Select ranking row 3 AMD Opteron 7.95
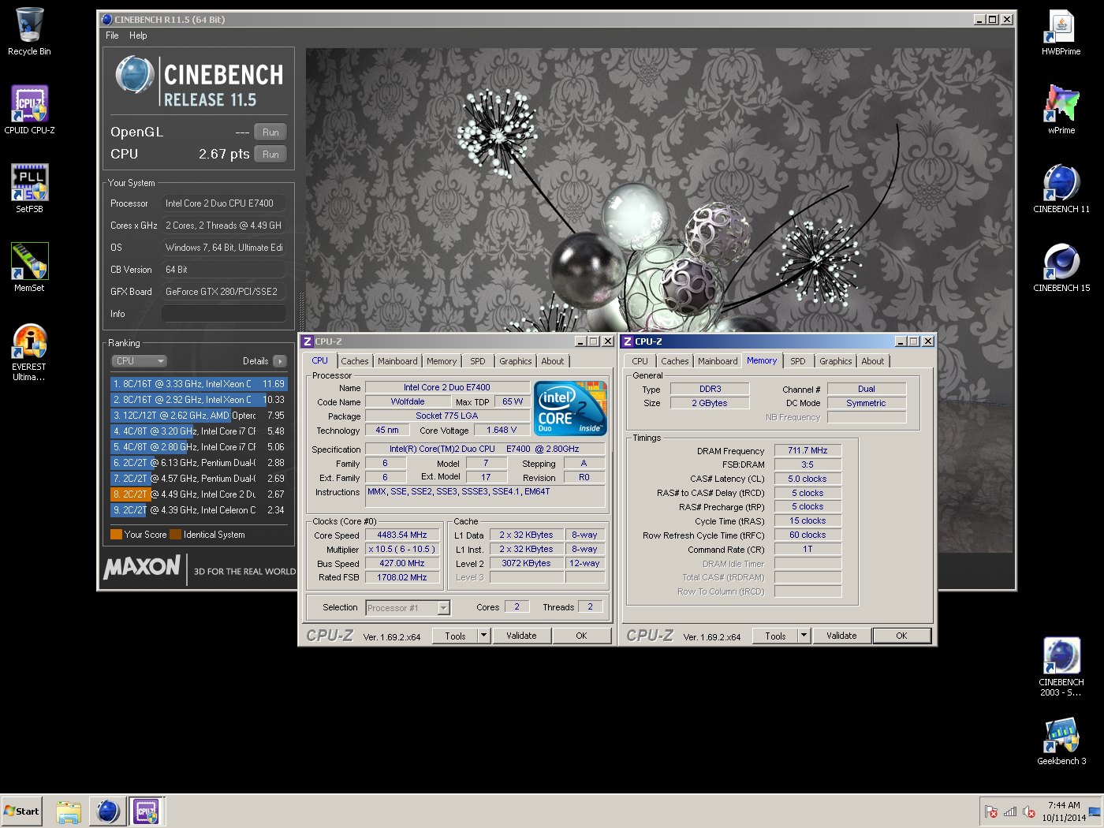Viewport: 1104px width, 828px height. pyautogui.click(x=199, y=416)
